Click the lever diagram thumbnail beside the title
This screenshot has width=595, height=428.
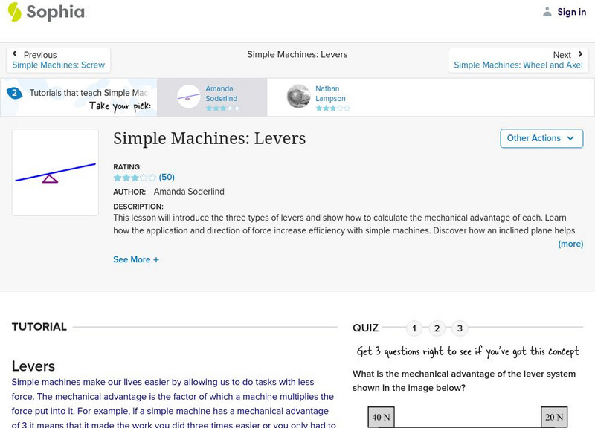click(54, 172)
